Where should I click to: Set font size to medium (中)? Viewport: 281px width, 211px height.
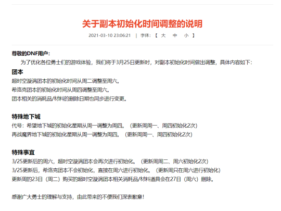point(175,35)
